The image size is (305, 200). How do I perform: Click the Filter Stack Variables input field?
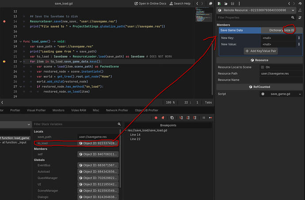[x=74, y=124]
